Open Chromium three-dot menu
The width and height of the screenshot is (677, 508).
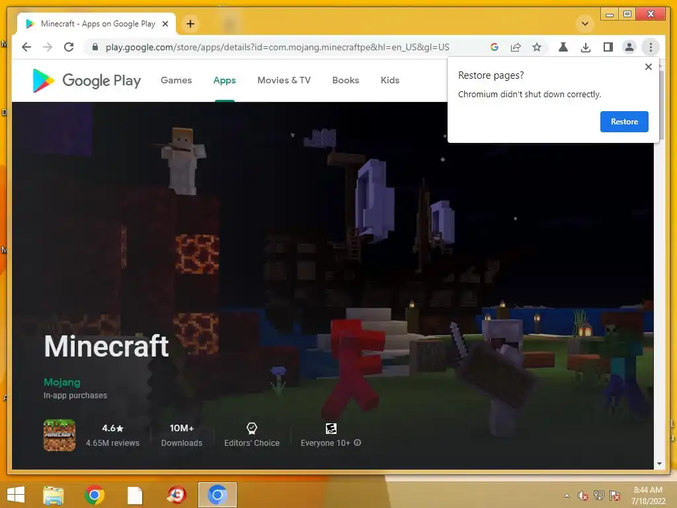coord(651,47)
